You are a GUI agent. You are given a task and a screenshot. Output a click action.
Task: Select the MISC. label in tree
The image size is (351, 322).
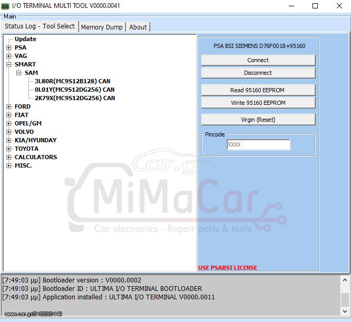23,165
